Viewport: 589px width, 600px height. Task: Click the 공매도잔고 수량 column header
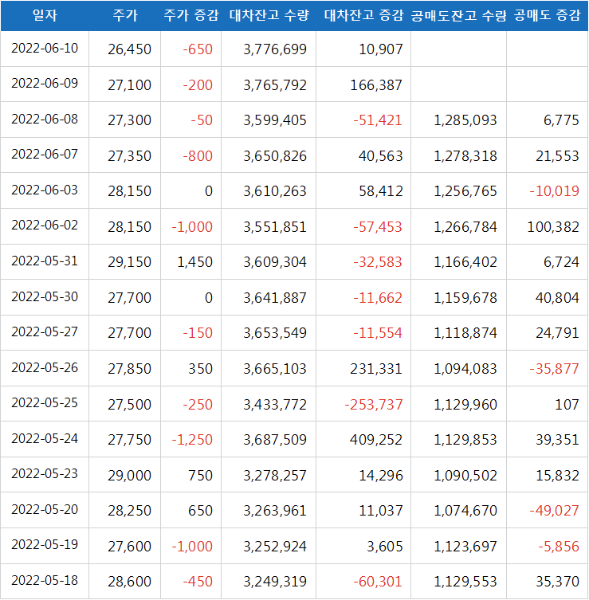click(458, 15)
